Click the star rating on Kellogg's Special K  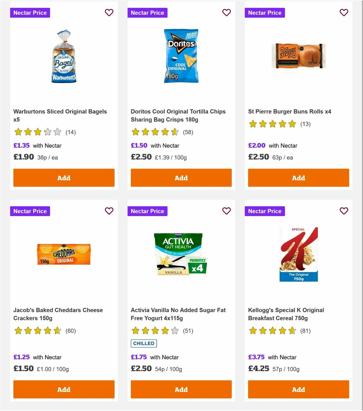(x=272, y=331)
